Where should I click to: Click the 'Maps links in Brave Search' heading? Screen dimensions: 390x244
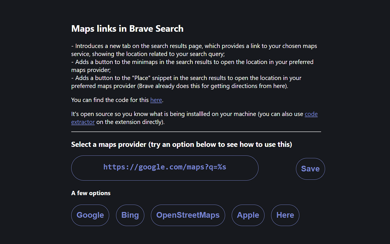(127, 28)
